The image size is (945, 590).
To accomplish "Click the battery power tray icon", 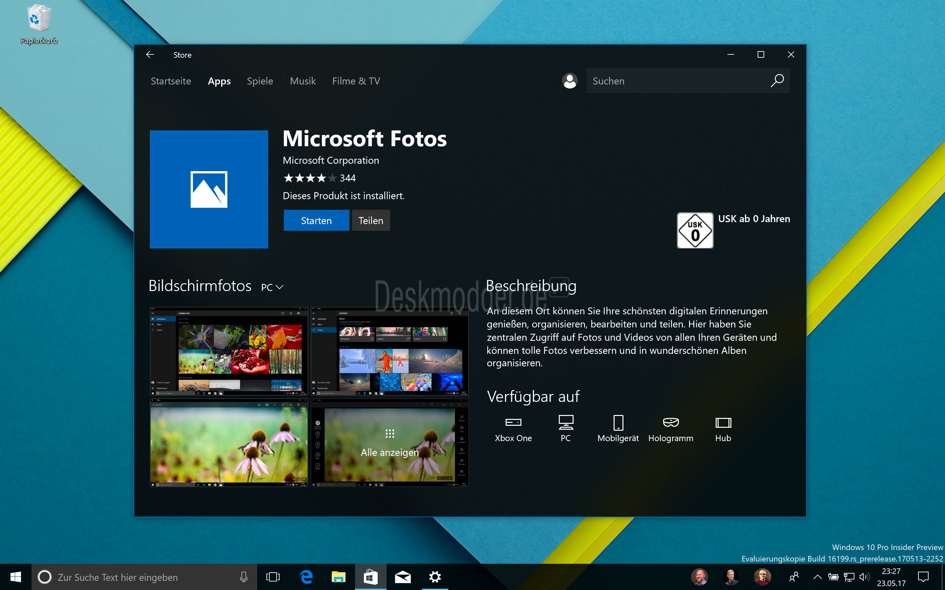I will [833, 577].
